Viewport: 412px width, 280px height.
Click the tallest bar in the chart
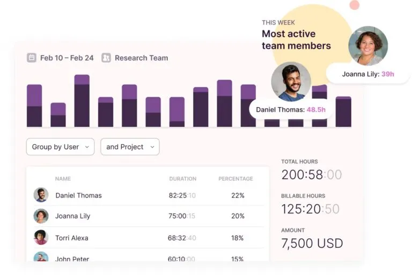[x=82, y=101]
